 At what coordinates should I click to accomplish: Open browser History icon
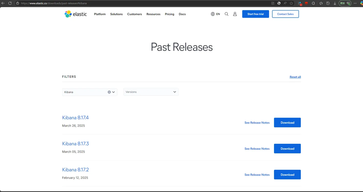pos(328,3)
